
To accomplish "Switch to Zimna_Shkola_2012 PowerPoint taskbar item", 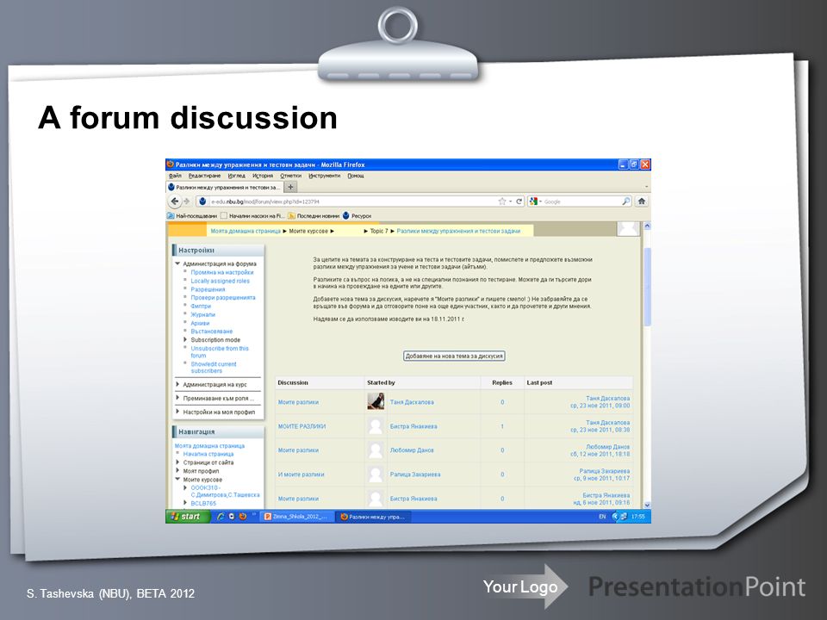I will 298,517.
